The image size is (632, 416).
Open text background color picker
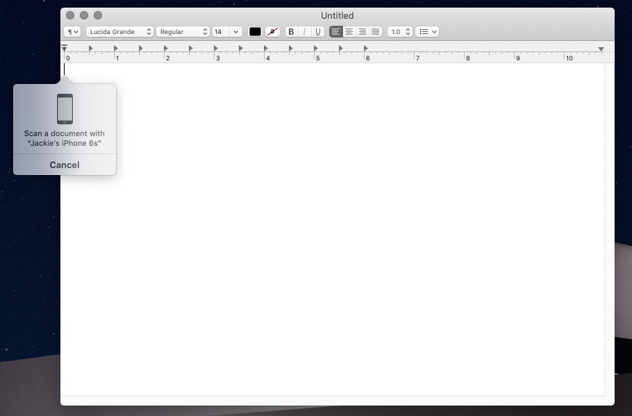pos(272,32)
